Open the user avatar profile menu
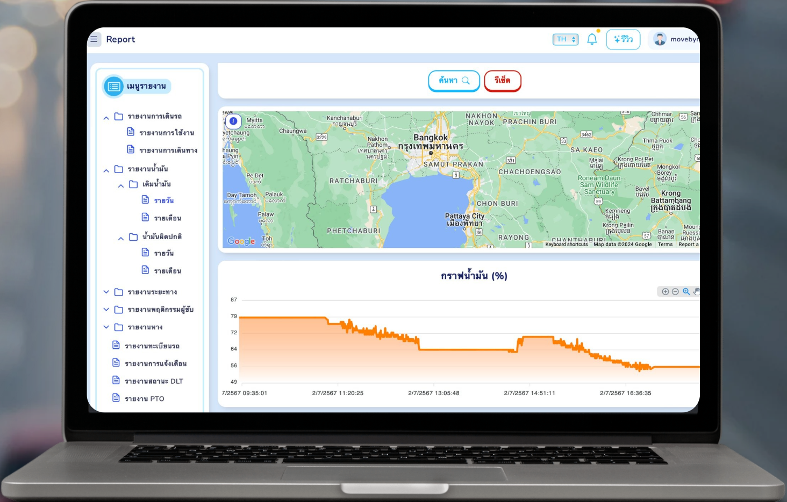Screen dimensions: 787x502 (660, 39)
